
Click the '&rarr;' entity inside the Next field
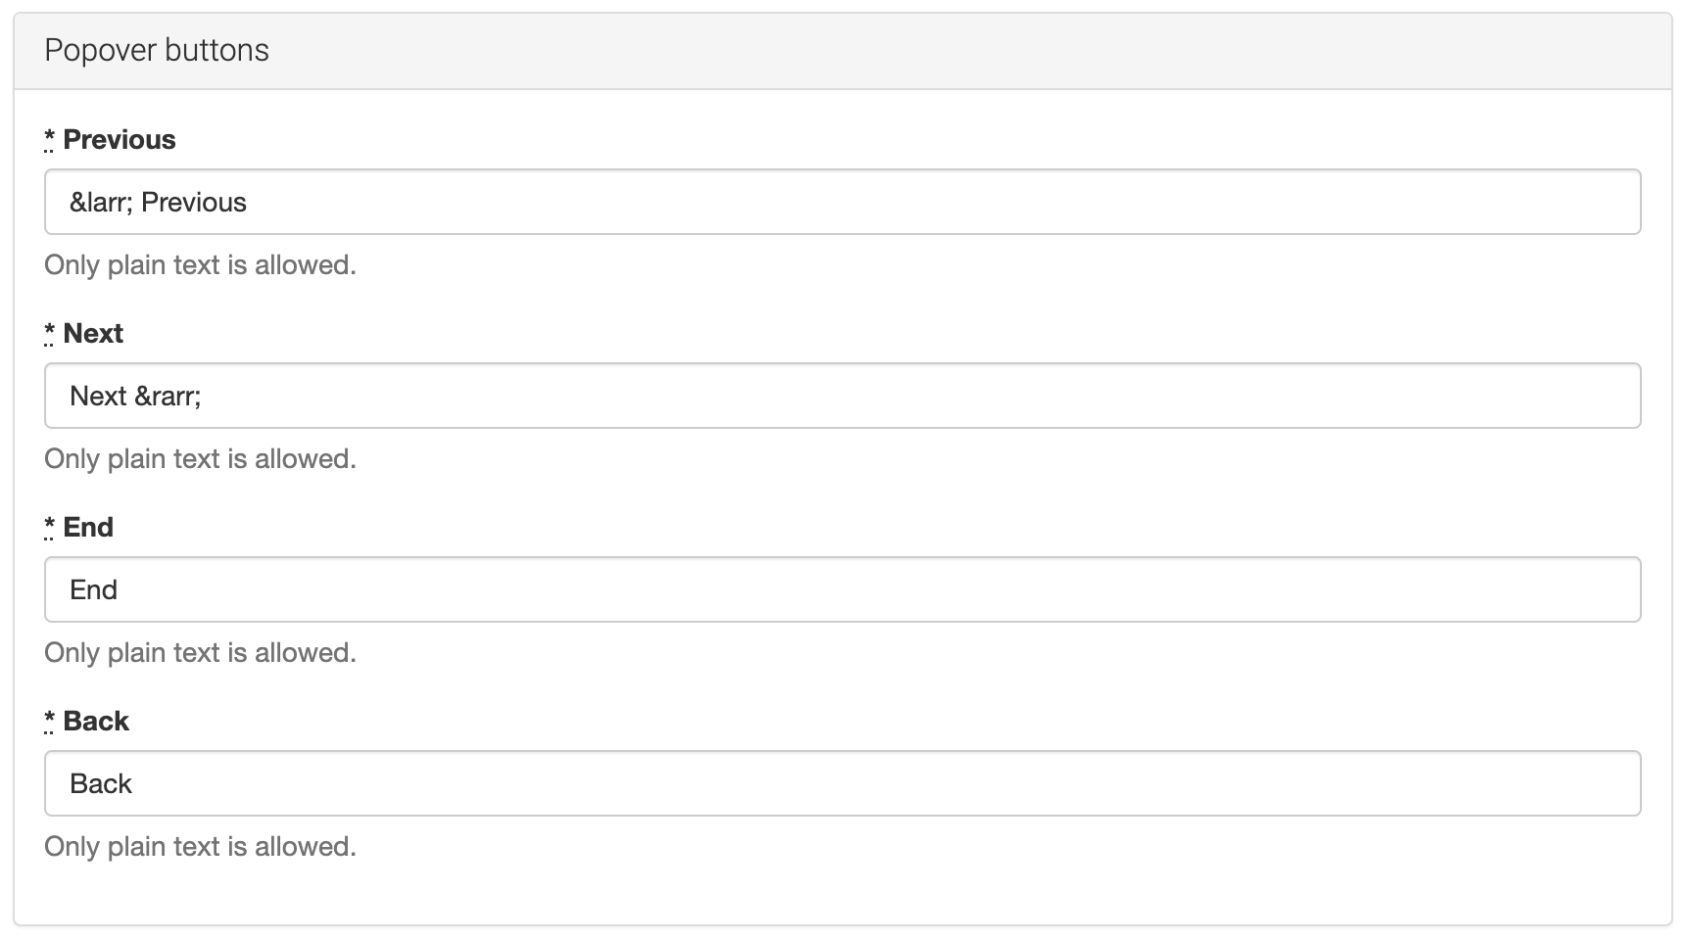coord(168,397)
